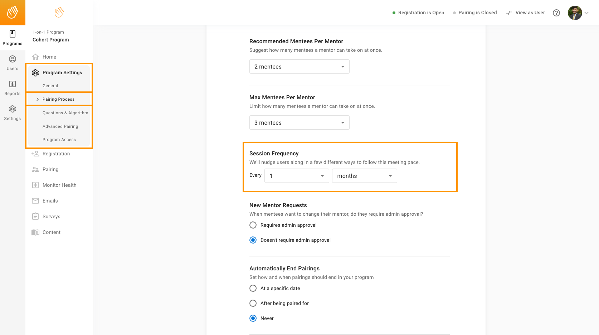This screenshot has height=335, width=599.
Task: Open the Reports chart icon
Action: [x=13, y=84]
